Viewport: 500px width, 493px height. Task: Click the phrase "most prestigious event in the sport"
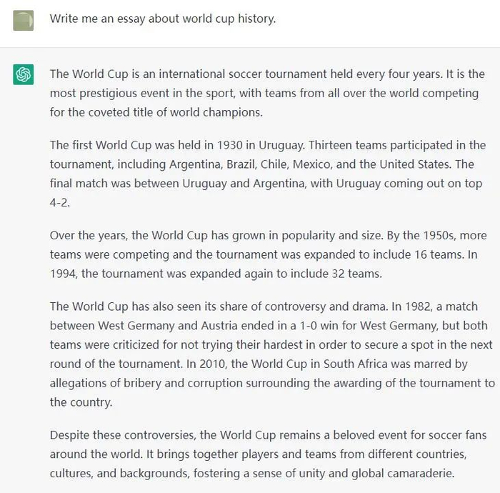click(x=146, y=93)
